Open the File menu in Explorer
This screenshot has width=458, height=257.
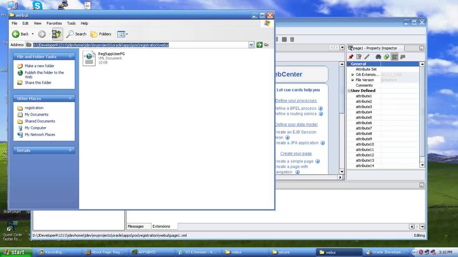click(14, 23)
